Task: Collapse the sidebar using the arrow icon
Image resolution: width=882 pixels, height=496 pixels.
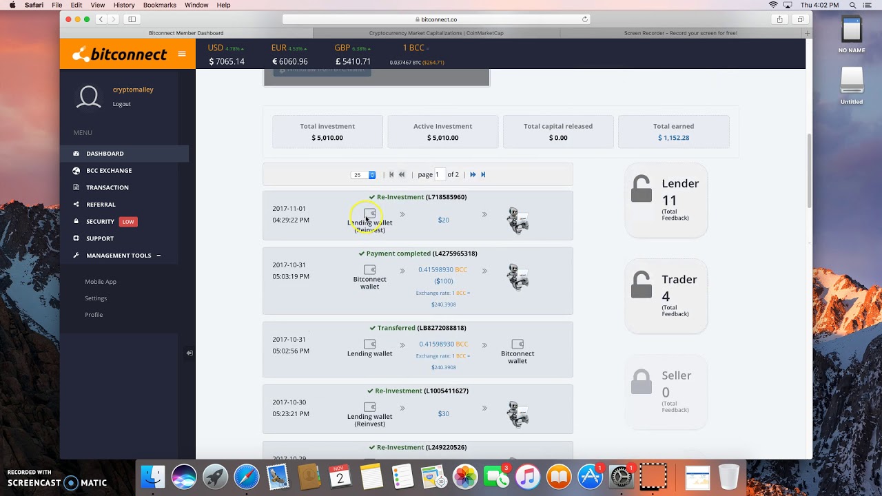Action: 189,353
